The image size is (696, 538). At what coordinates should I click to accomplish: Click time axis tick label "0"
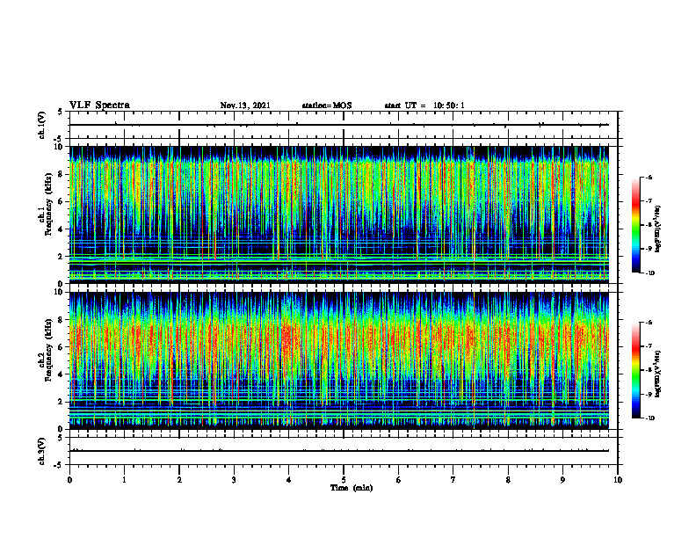click(x=69, y=480)
